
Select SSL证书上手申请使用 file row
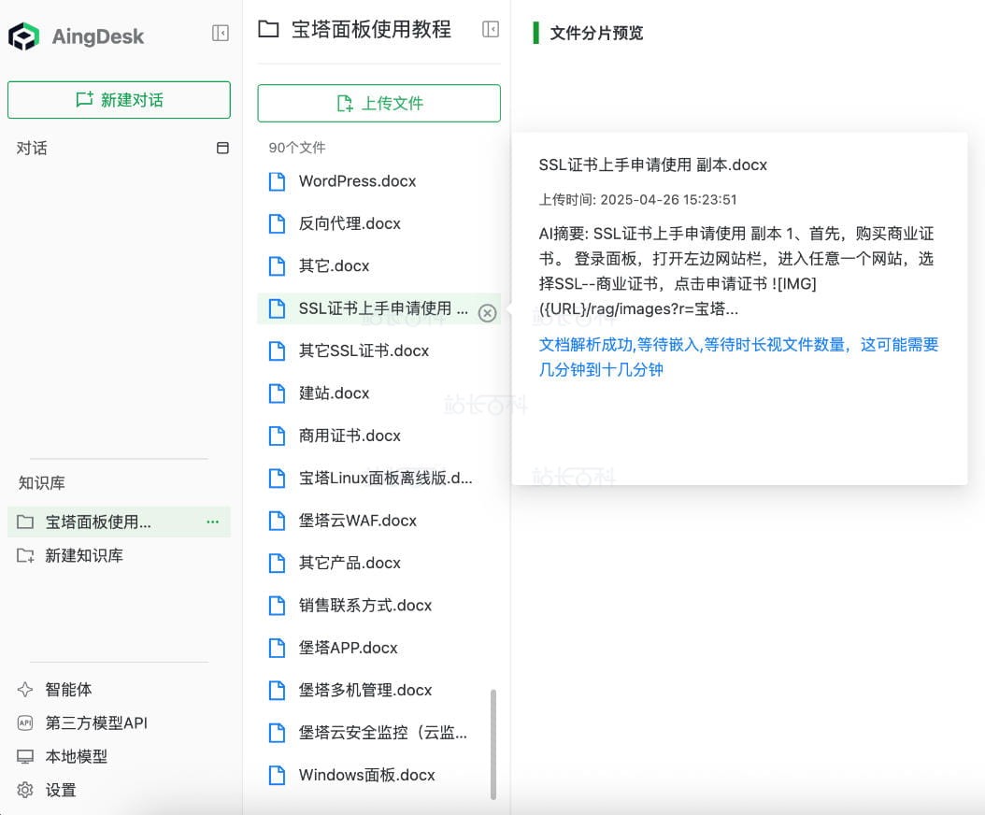[x=378, y=308]
